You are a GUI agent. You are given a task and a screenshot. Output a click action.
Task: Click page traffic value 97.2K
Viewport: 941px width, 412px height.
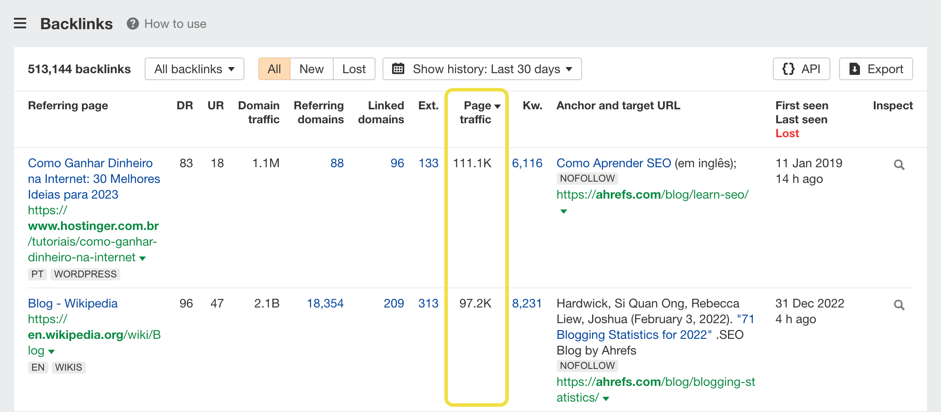pyautogui.click(x=475, y=303)
